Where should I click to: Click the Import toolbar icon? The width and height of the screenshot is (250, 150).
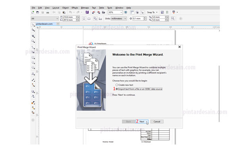94,12
